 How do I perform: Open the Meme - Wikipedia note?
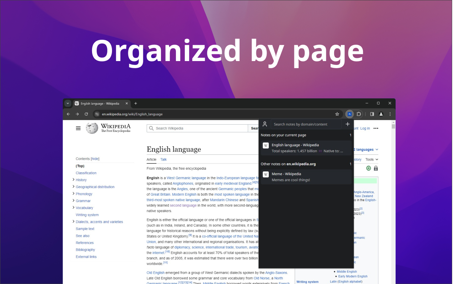[x=306, y=177]
